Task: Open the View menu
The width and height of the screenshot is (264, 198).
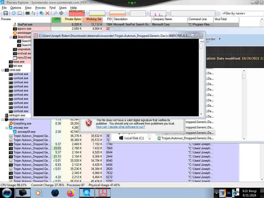Action: point(28,8)
